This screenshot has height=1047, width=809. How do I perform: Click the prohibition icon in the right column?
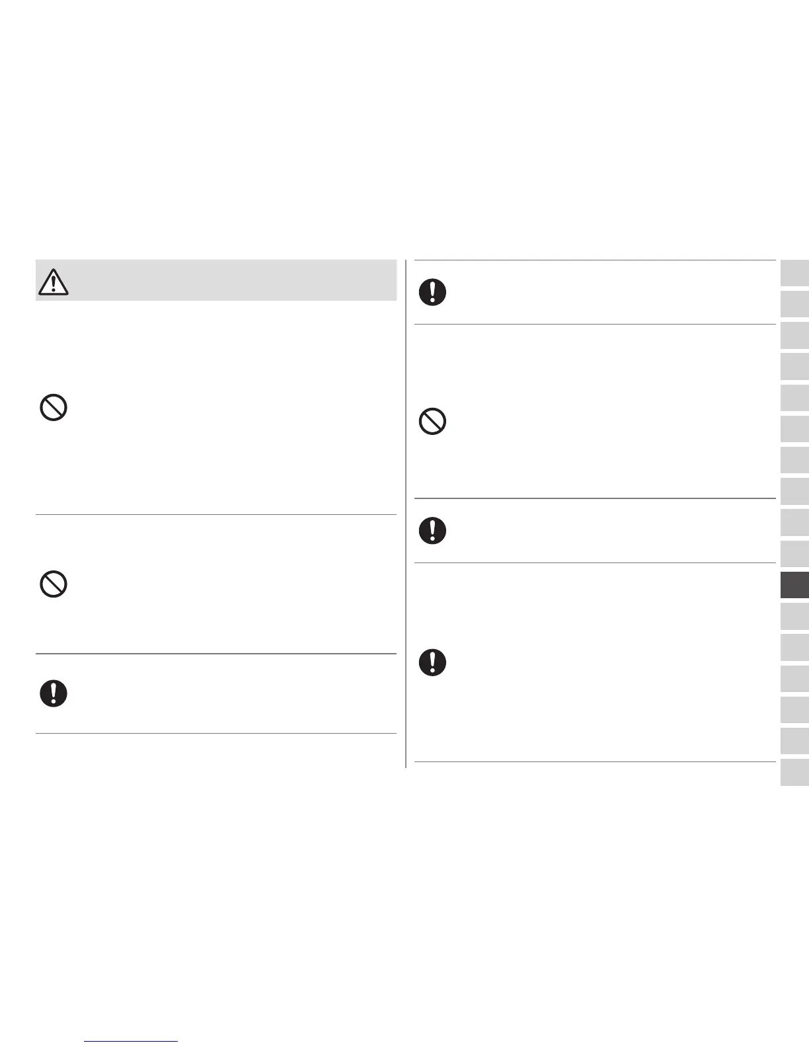coord(432,422)
